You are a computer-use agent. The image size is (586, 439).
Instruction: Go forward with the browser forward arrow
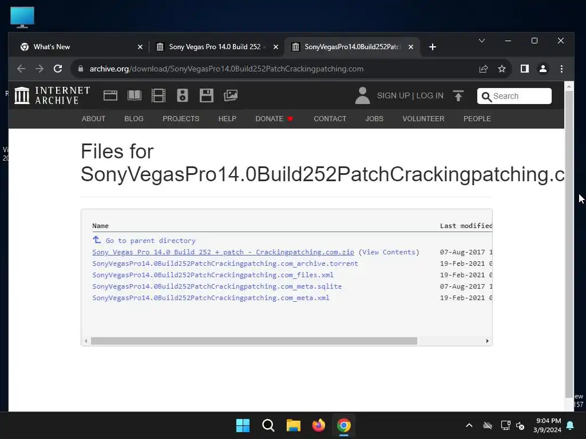point(39,69)
